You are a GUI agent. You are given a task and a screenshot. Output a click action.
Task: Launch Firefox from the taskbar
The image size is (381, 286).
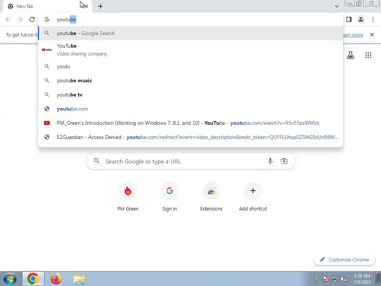point(56,279)
